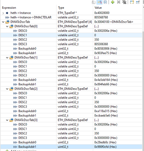Click variable icon of DESC0 under DMATxDscrTab[2]

[15, 93]
